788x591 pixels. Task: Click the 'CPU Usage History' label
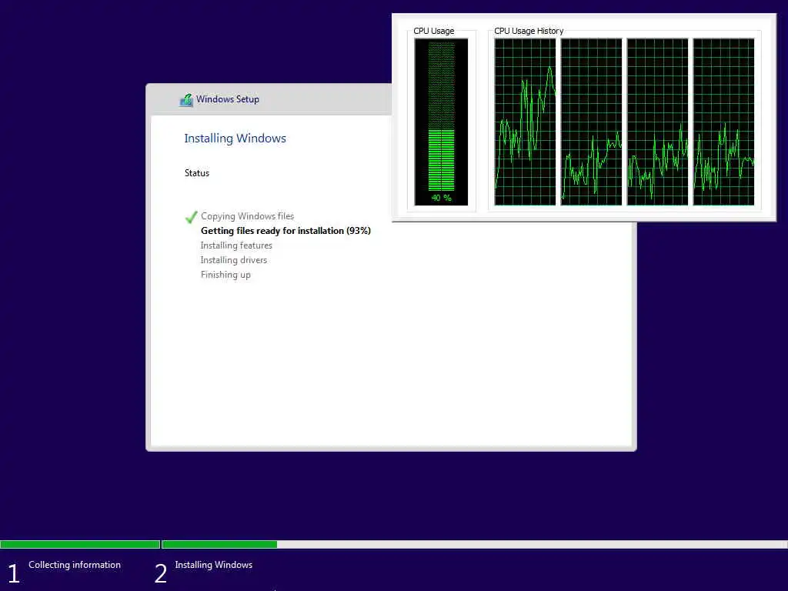(x=529, y=31)
